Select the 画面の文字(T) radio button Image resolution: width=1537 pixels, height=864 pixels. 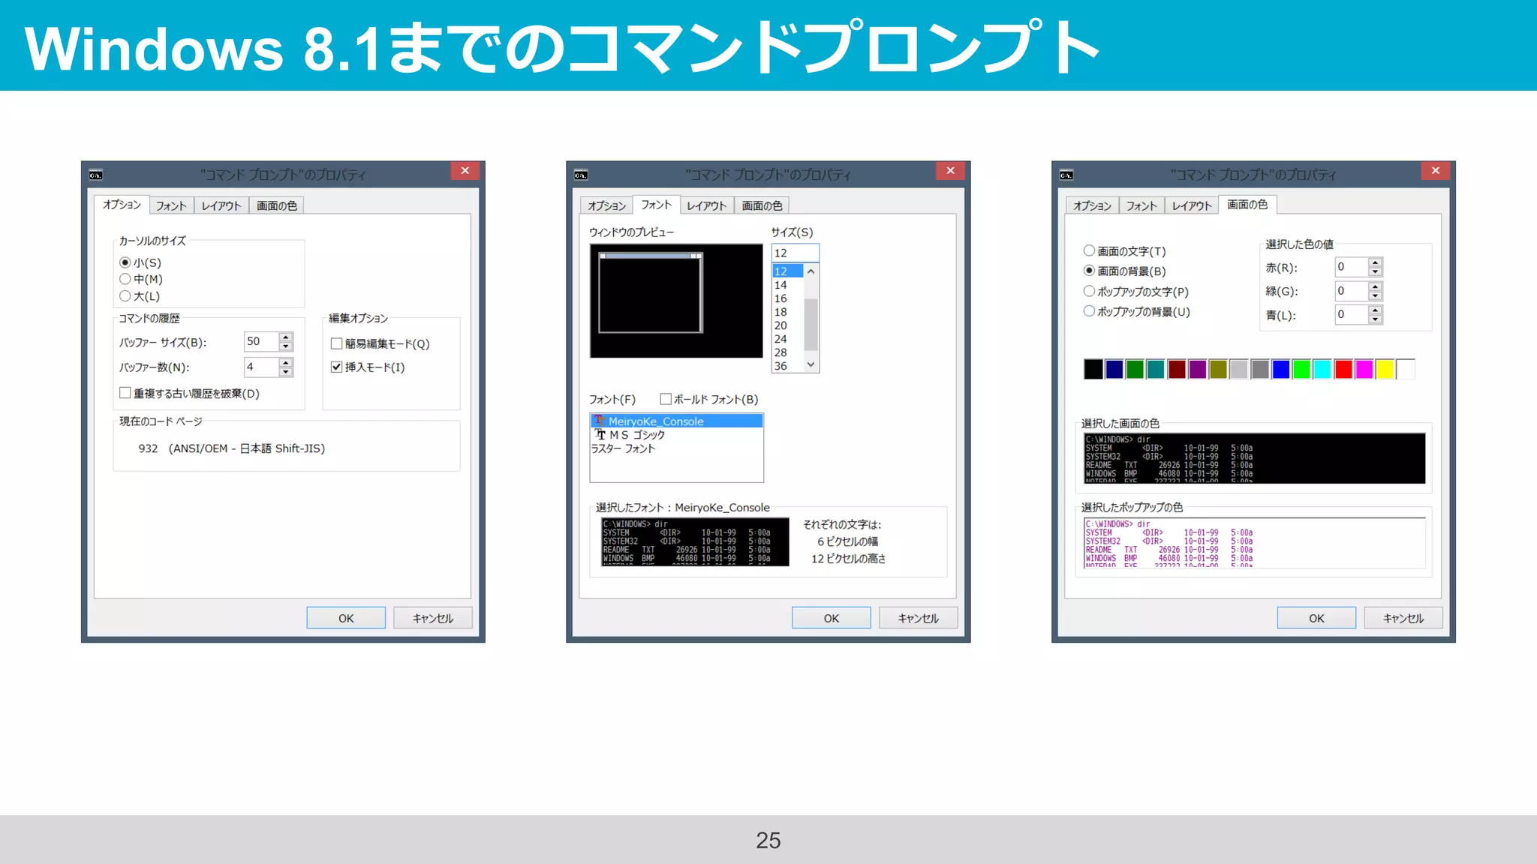coord(1089,250)
